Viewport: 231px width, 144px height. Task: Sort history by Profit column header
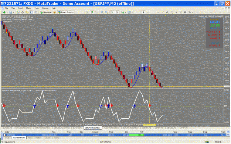[223, 132]
